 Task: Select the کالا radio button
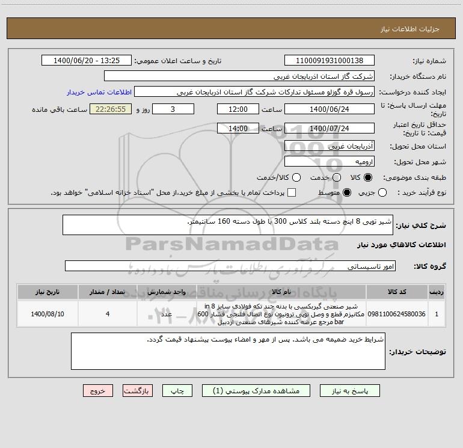(x=368, y=177)
